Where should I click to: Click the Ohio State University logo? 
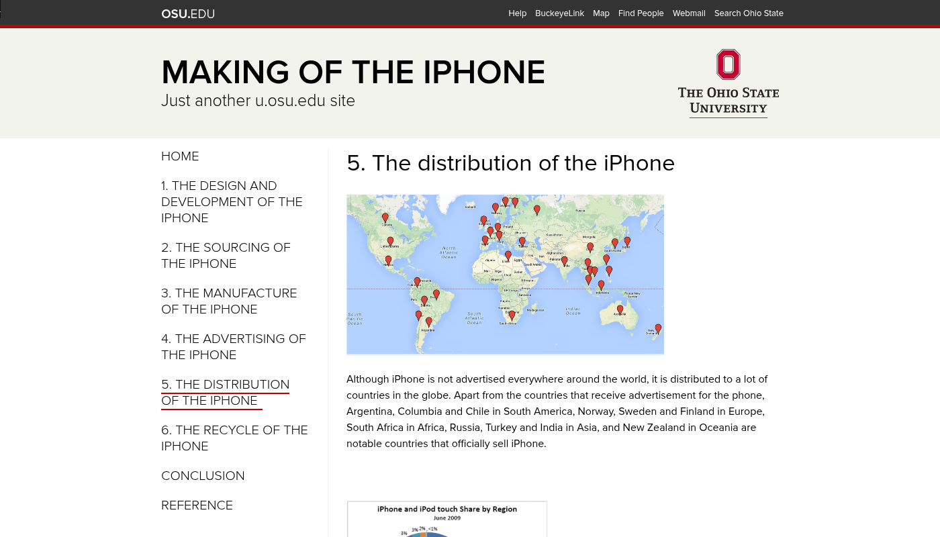[x=728, y=83]
